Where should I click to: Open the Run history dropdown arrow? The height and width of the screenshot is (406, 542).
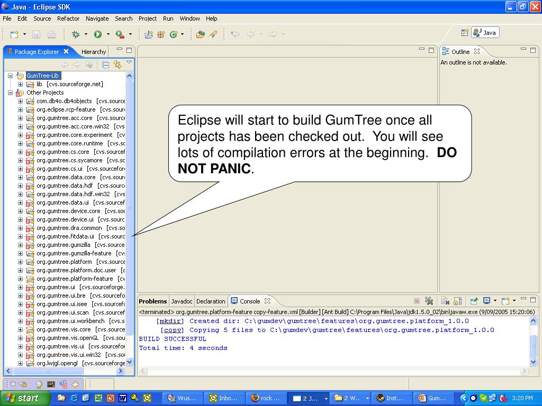tap(108, 34)
